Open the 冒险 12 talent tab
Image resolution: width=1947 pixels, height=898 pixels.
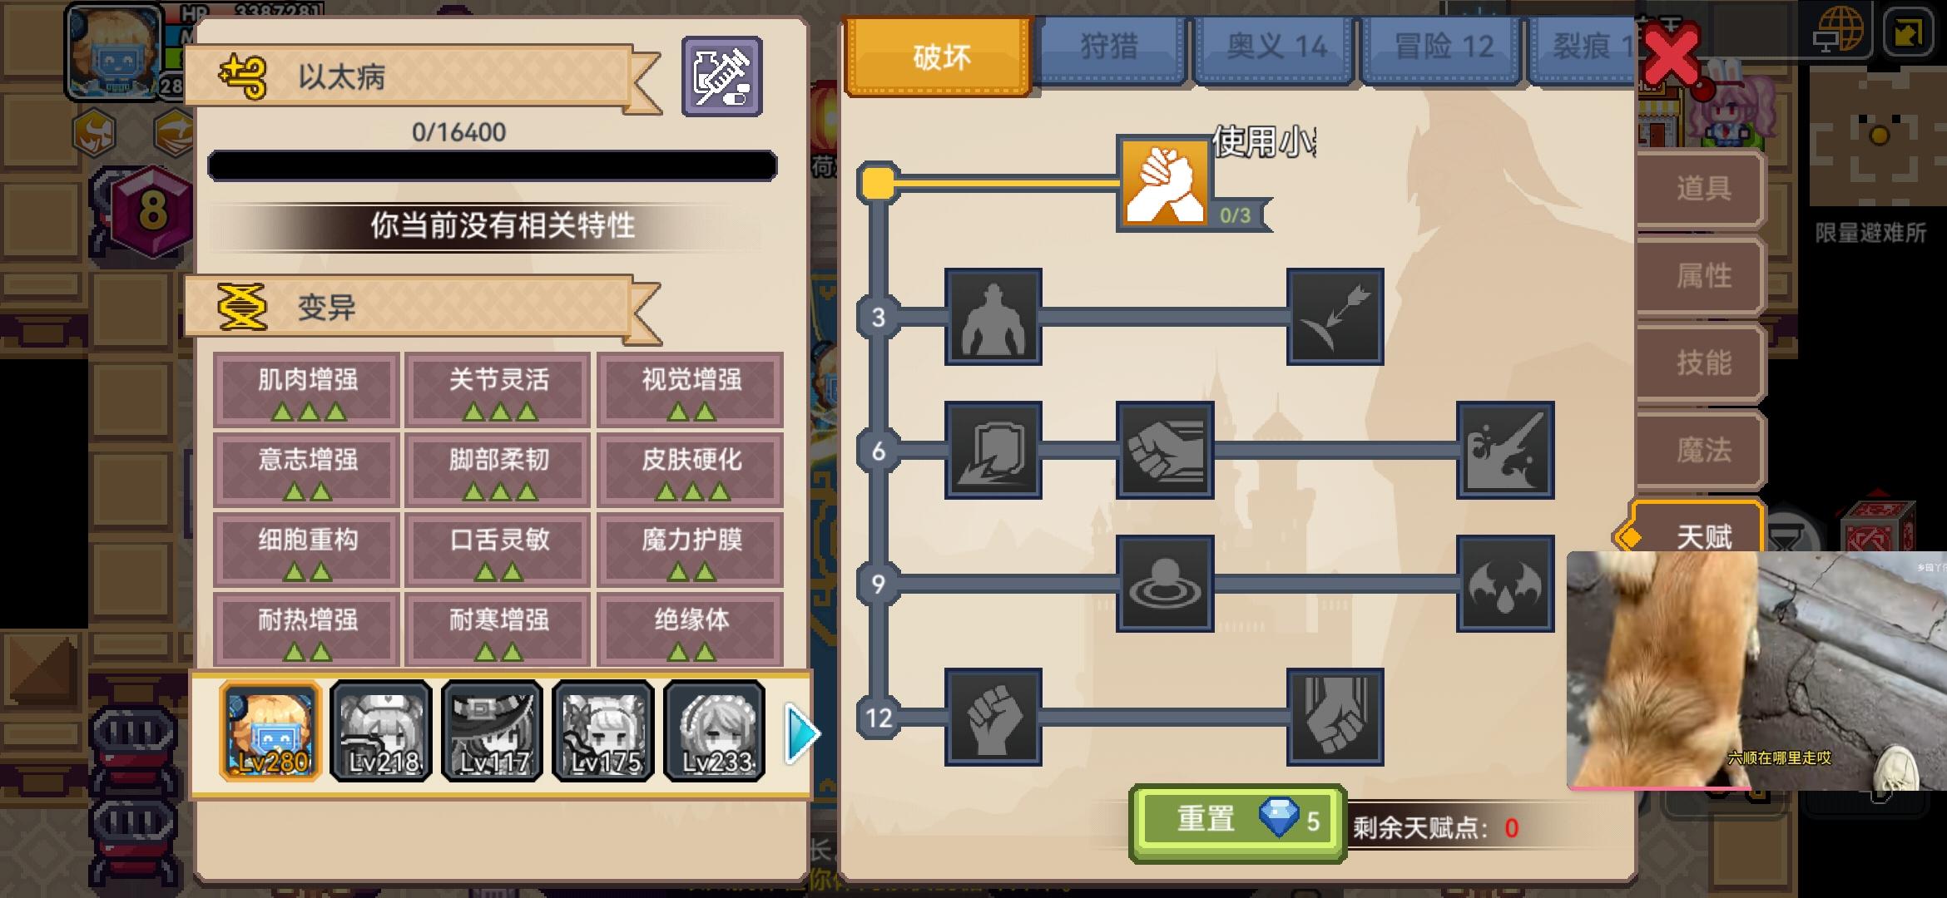(x=1444, y=47)
